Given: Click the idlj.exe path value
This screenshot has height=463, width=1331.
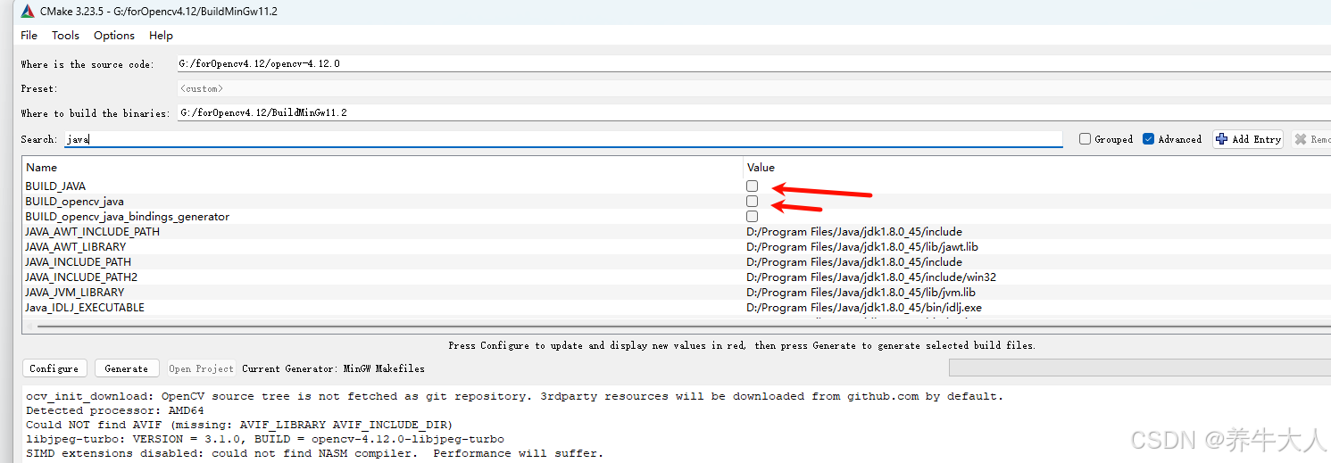Looking at the screenshot, I should point(863,308).
